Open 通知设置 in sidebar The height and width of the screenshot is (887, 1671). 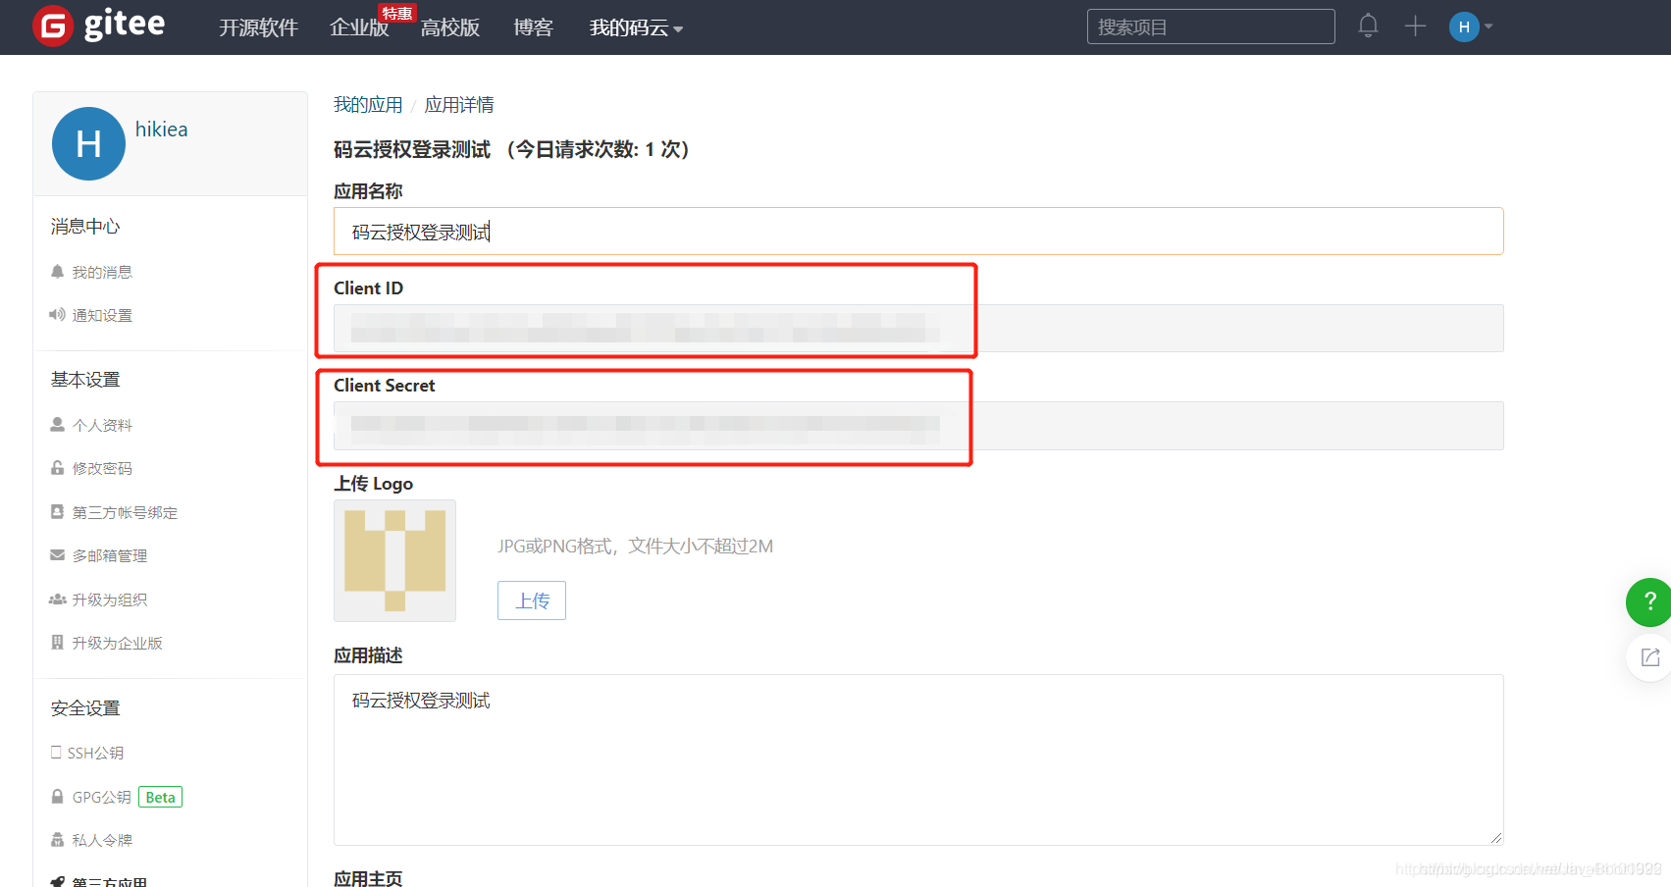102,315
